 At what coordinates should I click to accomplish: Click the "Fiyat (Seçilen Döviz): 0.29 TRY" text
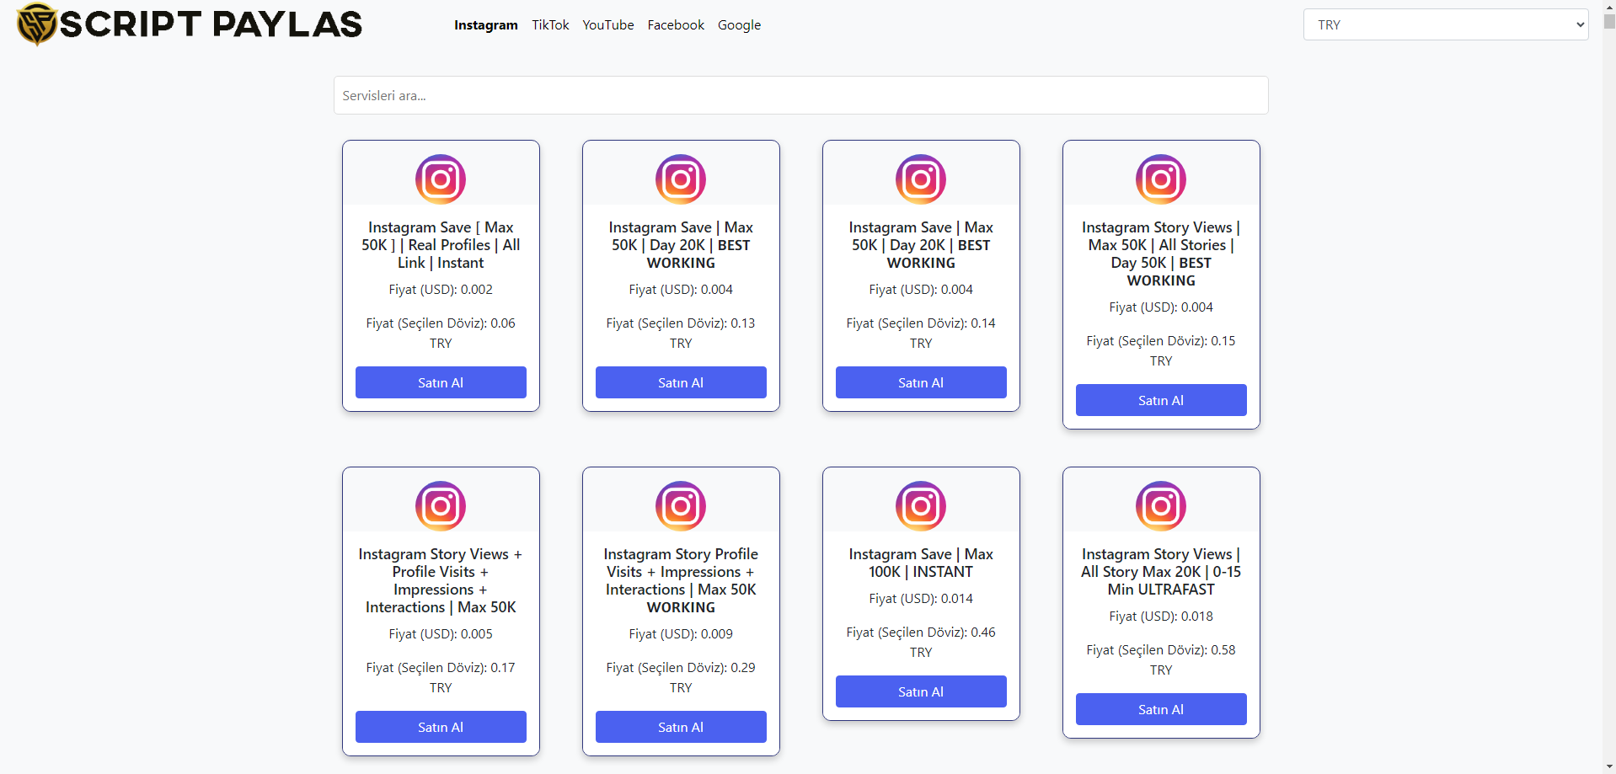pyautogui.click(x=681, y=678)
